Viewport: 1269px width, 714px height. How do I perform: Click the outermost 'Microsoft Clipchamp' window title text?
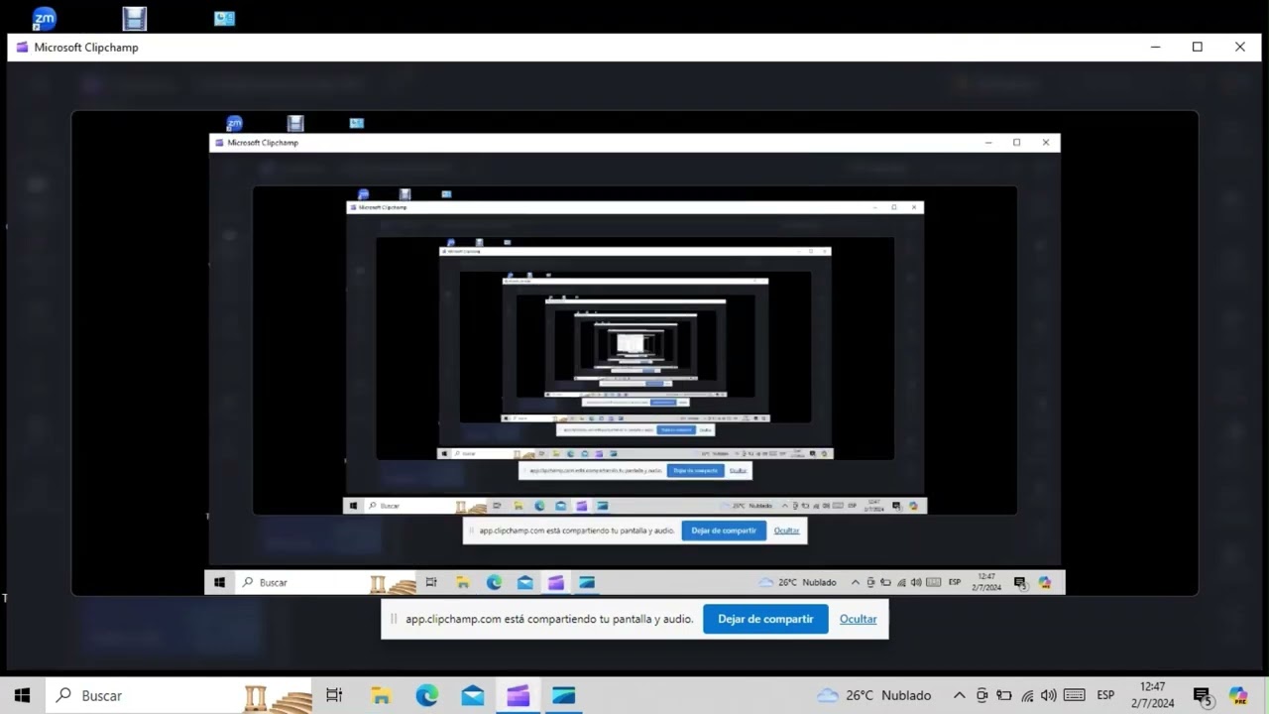86,48
